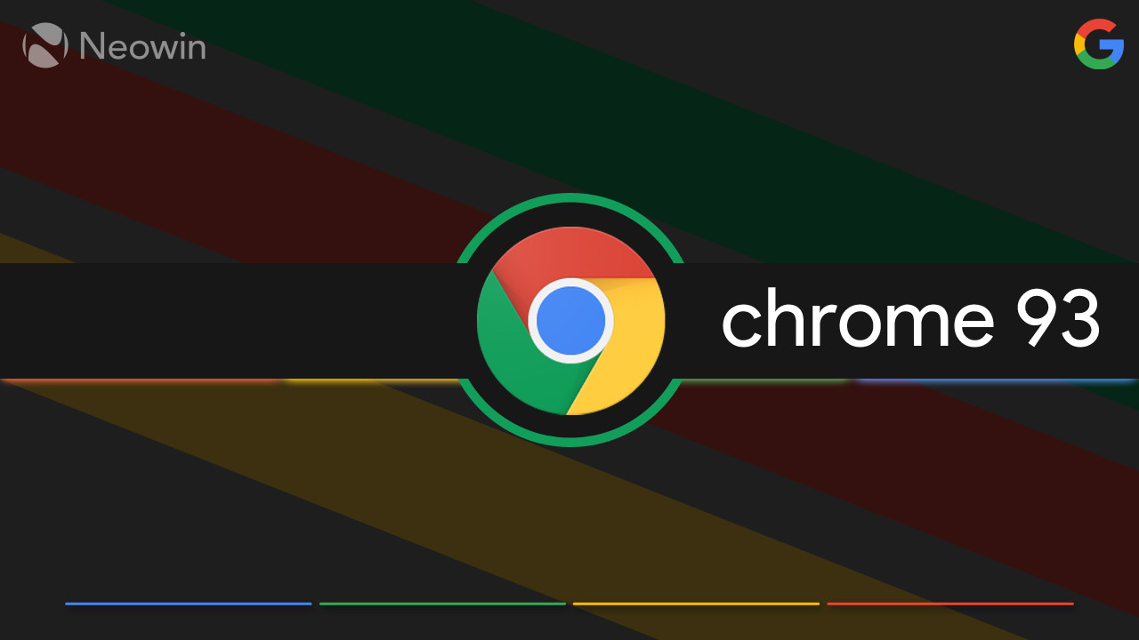Click the word "chrome" in the banner

coord(857,320)
